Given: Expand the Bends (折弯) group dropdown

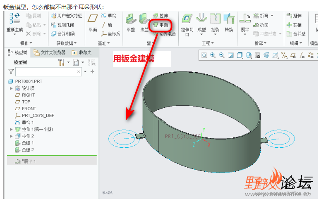Looking at the screenshot, I should 261,43.
